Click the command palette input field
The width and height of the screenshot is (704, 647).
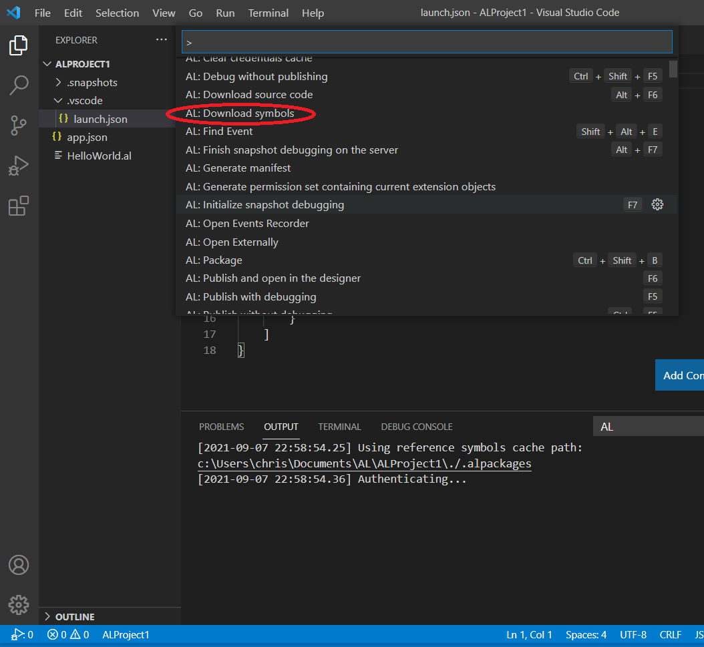coord(427,41)
